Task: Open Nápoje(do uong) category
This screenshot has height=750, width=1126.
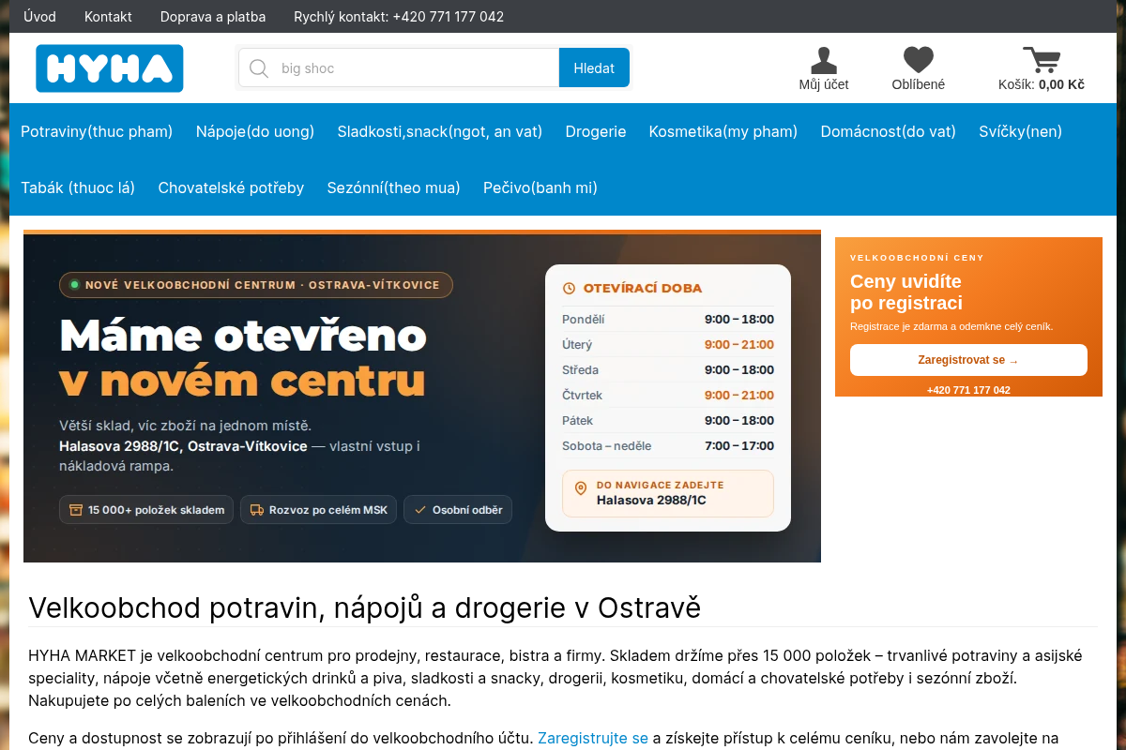Action: click(255, 131)
